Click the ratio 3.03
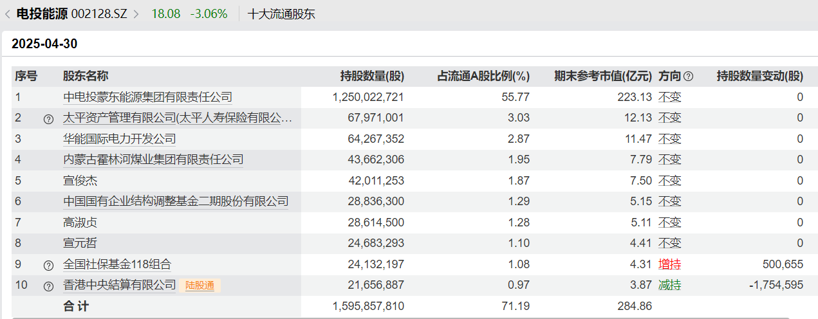 519,118
